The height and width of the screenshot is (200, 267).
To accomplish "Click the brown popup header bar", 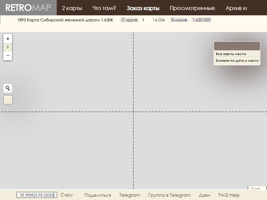I will [x=237, y=46].
